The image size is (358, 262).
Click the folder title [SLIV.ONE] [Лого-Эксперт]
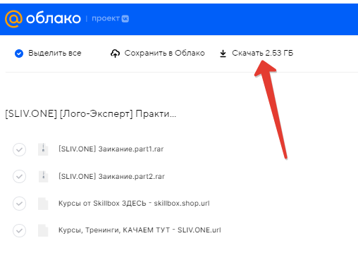[x=91, y=114]
